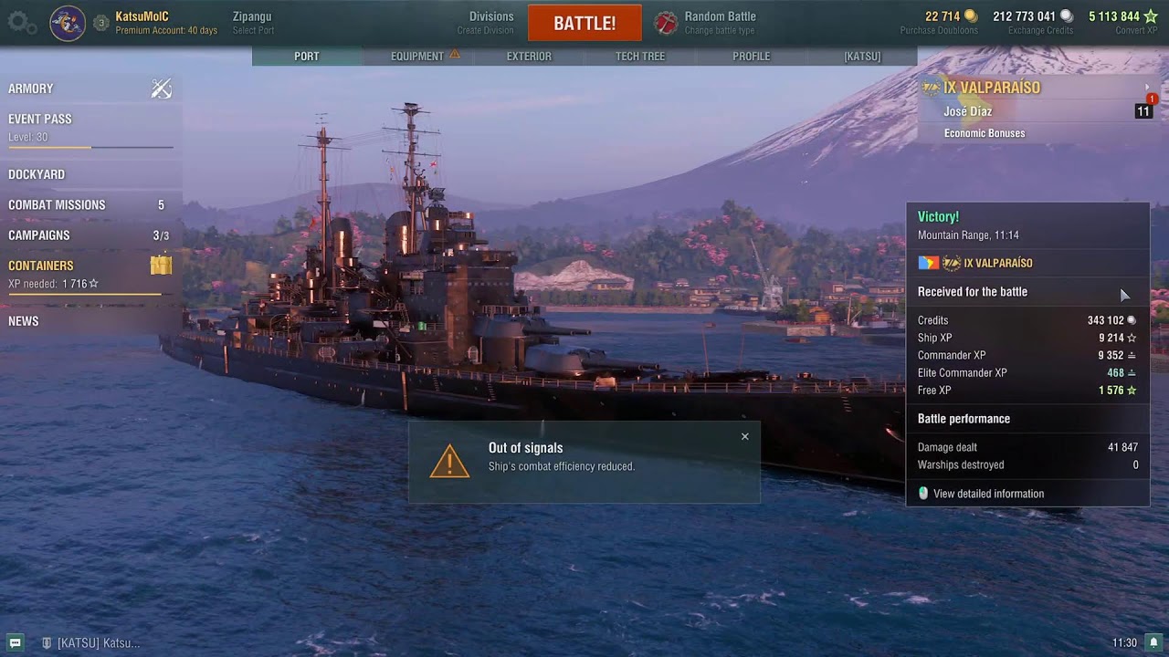Click the containers XP progress bar
This screenshot has width=1169, height=657.
pyautogui.click(x=90, y=294)
